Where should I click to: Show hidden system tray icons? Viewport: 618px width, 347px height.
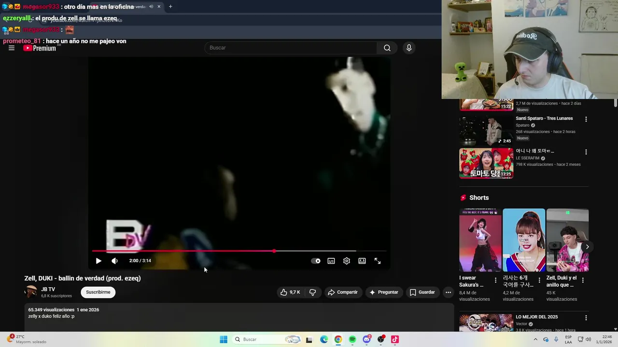click(535, 339)
